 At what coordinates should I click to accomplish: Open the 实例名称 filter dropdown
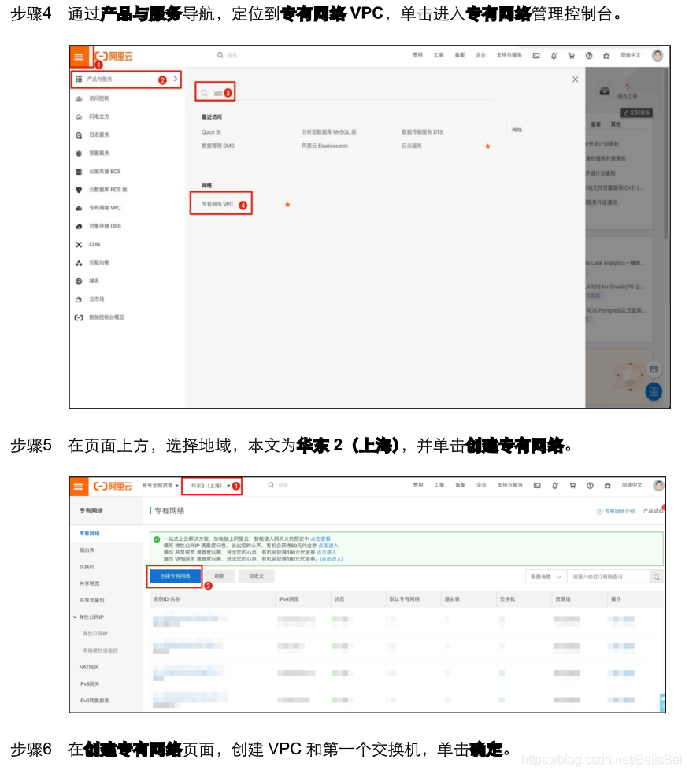click(546, 576)
